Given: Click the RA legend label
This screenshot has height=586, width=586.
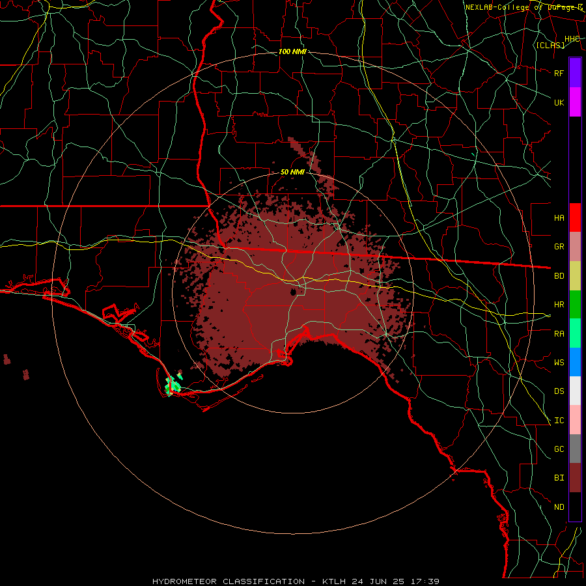Looking at the screenshot, I should point(559,334).
